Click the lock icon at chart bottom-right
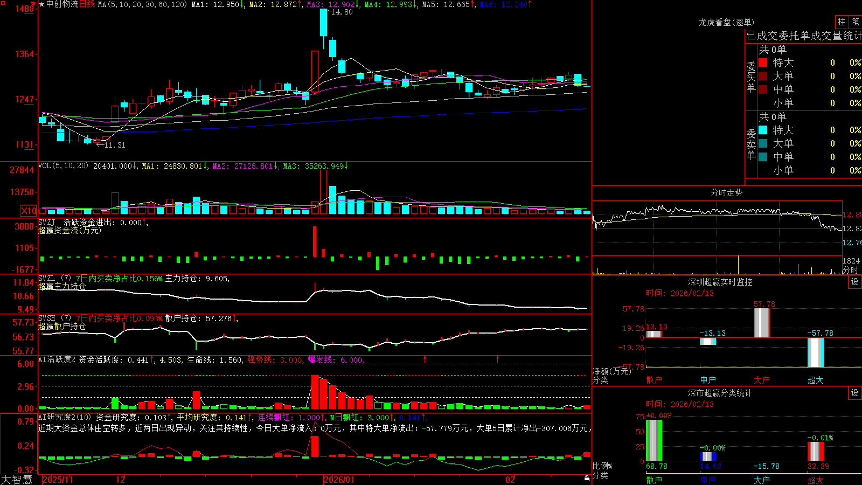 [587, 478]
